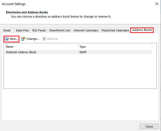Click the Name column header
Image resolution: width=161 pixels, height=131 pixels.
41,47
